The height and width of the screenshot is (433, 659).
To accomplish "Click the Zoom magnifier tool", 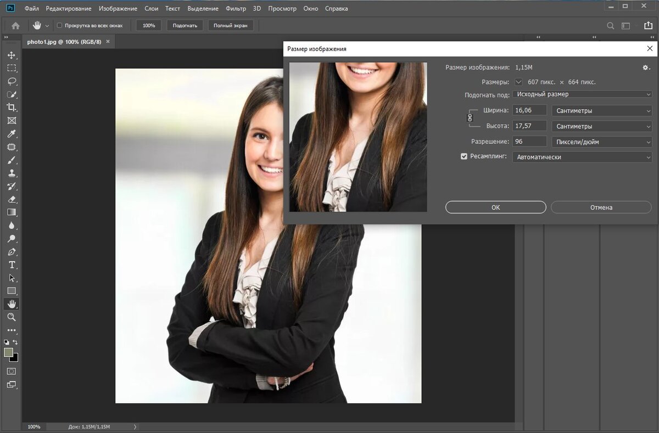I will coord(12,317).
